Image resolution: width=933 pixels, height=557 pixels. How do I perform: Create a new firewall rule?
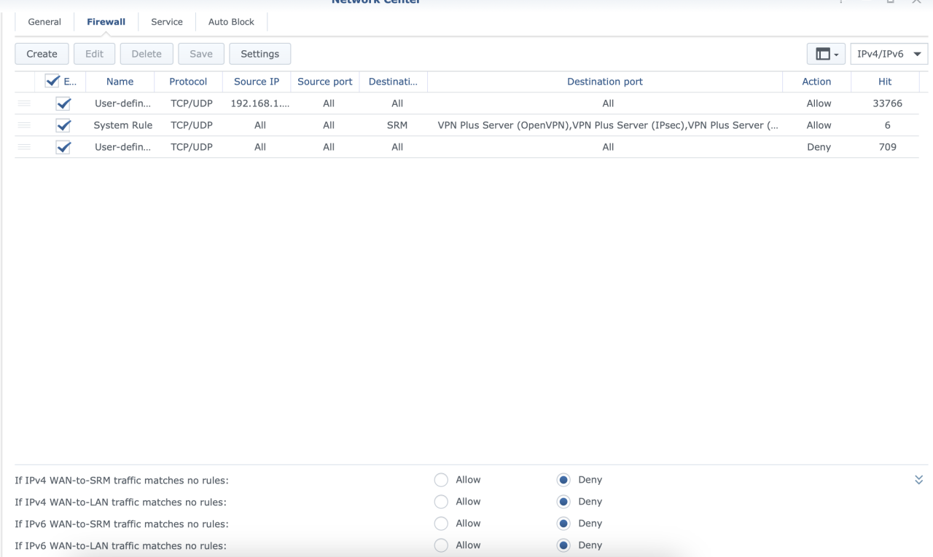click(x=41, y=53)
